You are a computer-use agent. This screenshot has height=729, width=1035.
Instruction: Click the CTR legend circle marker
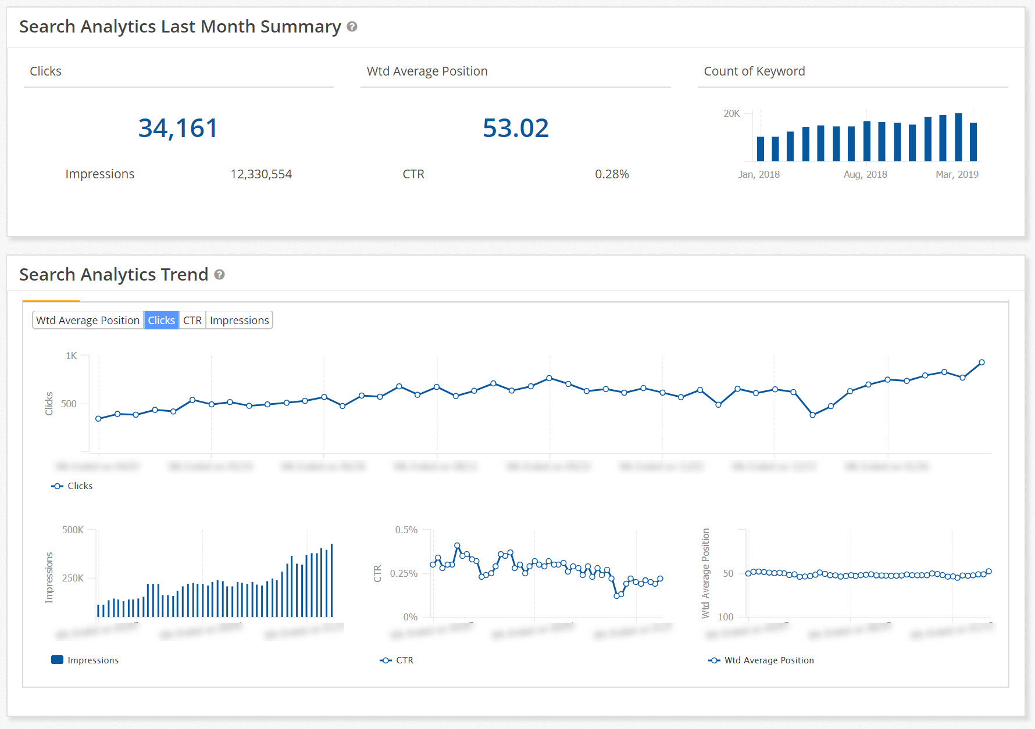coord(385,660)
